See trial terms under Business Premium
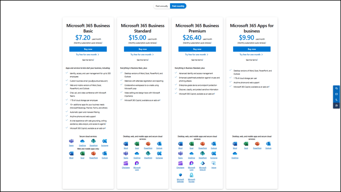Screen dimensions: 341x192 click(x=197, y=60)
